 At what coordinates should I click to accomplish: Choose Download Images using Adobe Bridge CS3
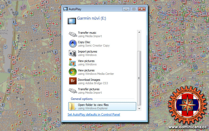tap(102, 81)
